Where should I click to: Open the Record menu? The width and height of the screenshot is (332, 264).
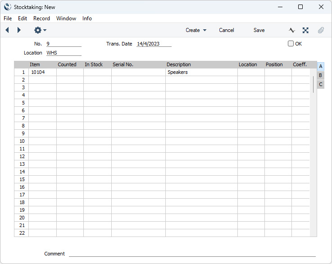41,18
